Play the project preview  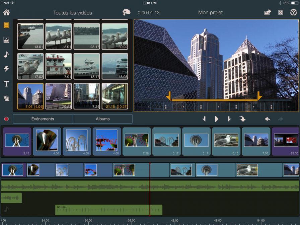(216, 119)
